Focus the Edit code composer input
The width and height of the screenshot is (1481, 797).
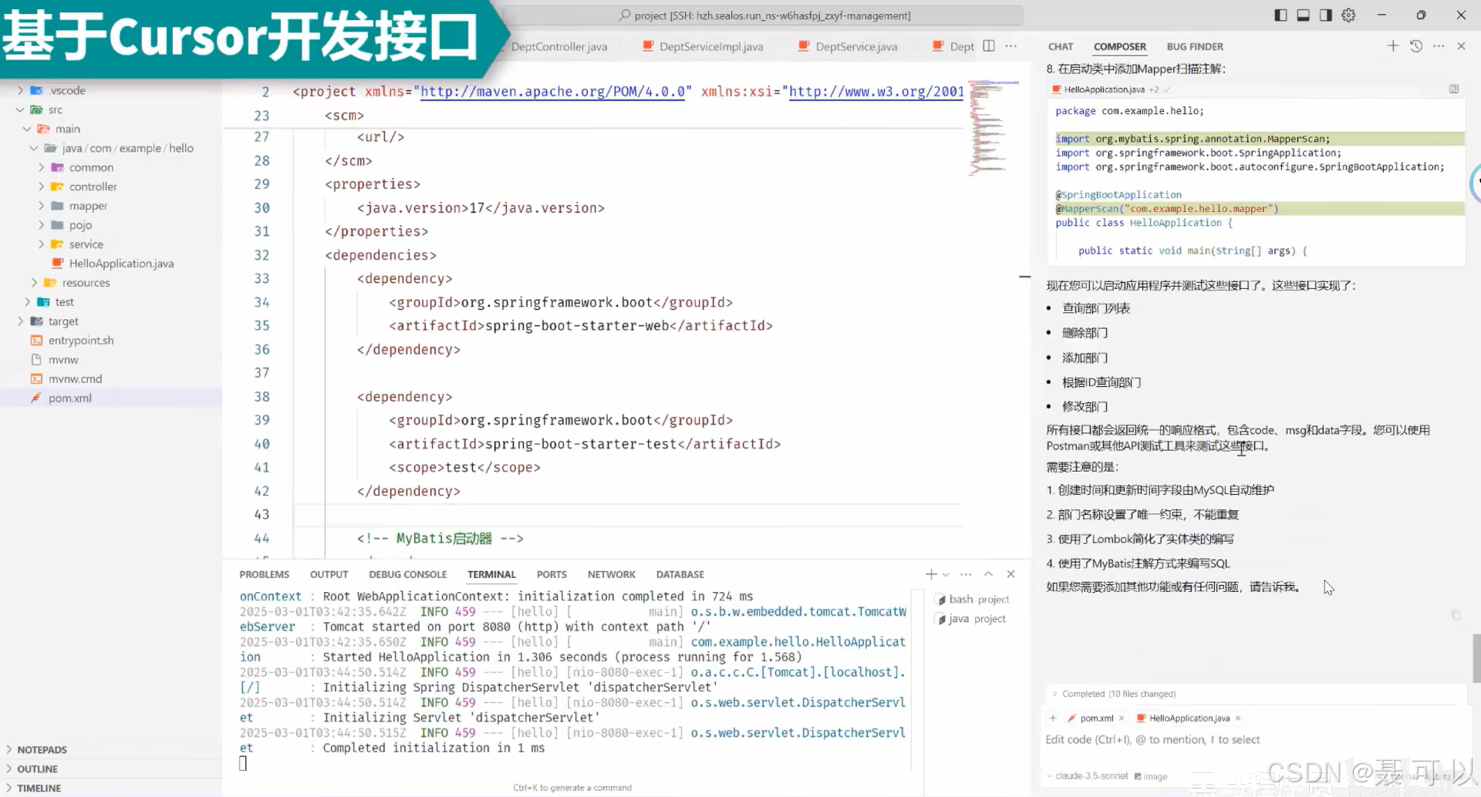1253,740
